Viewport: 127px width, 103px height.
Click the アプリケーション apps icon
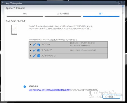tap(39, 56)
